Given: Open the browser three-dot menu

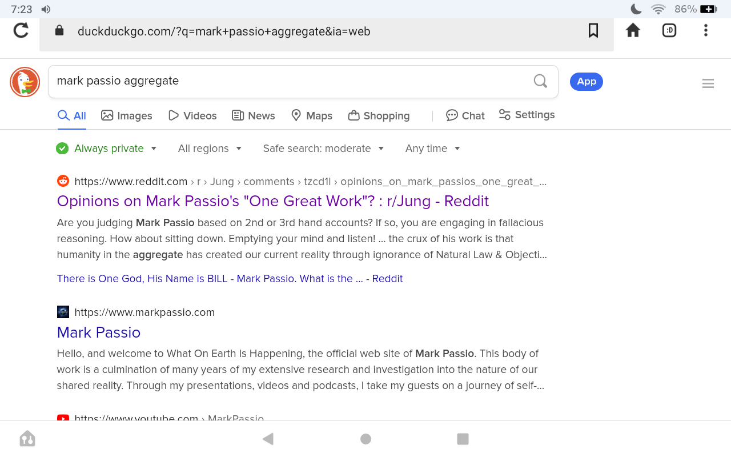Looking at the screenshot, I should pyautogui.click(x=706, y=30).
